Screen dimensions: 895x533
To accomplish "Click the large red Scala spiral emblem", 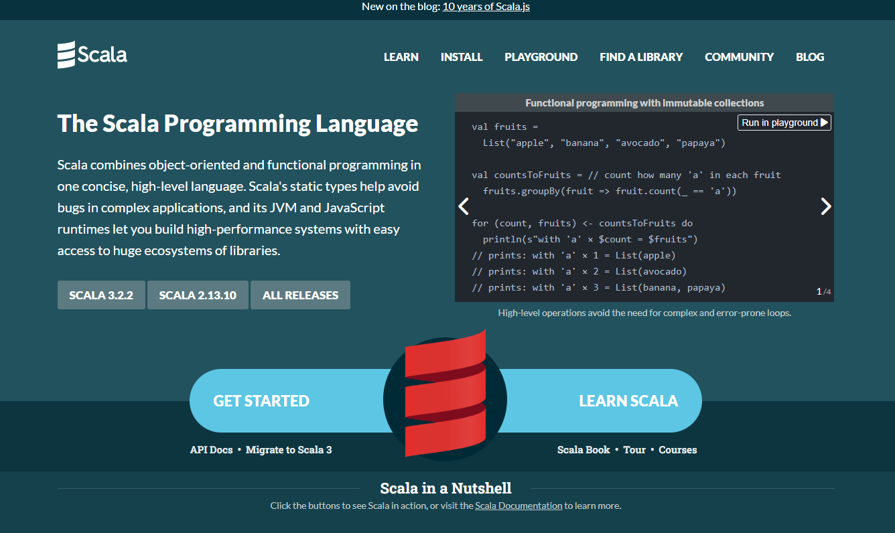I will pos(445,392).
